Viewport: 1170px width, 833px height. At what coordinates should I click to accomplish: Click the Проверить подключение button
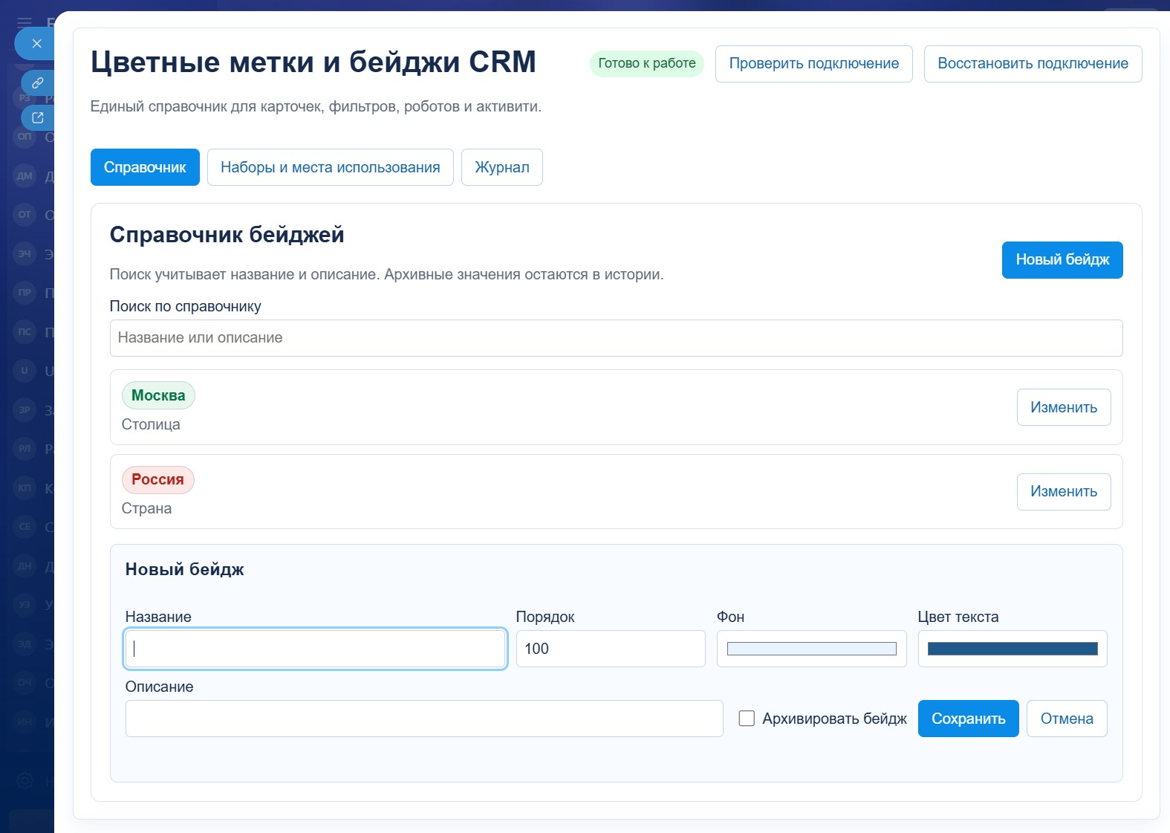point(813,64)
